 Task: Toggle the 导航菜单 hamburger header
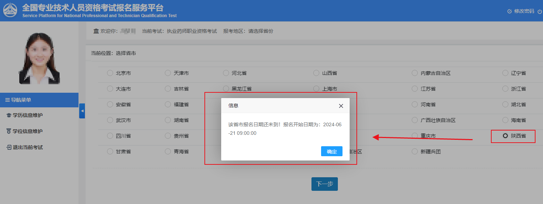tap(21, 100)
